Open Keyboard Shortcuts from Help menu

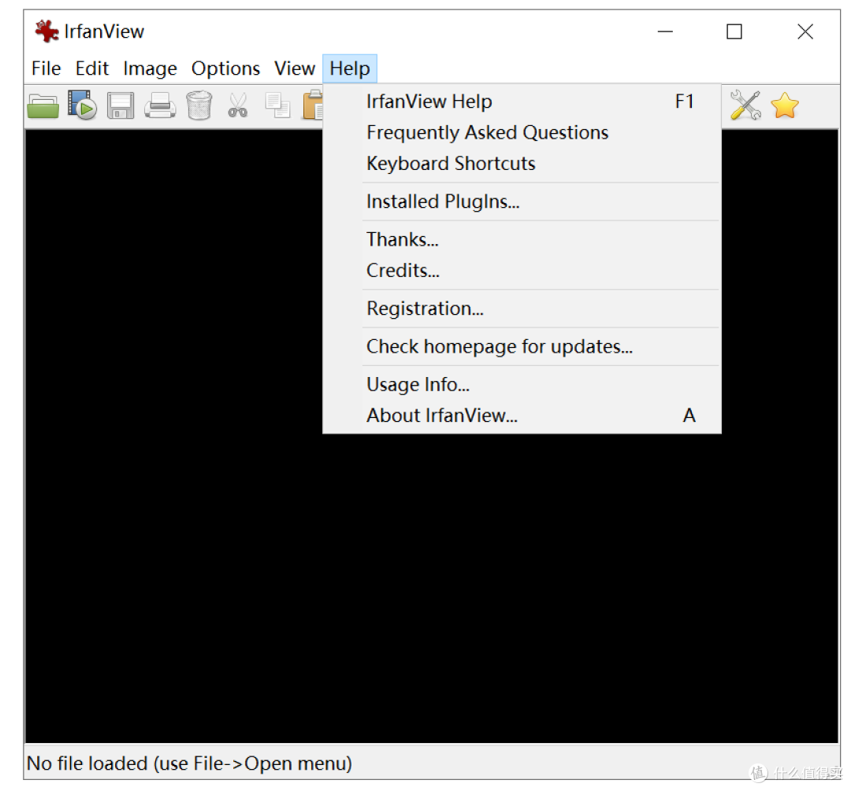click(522, 163)
